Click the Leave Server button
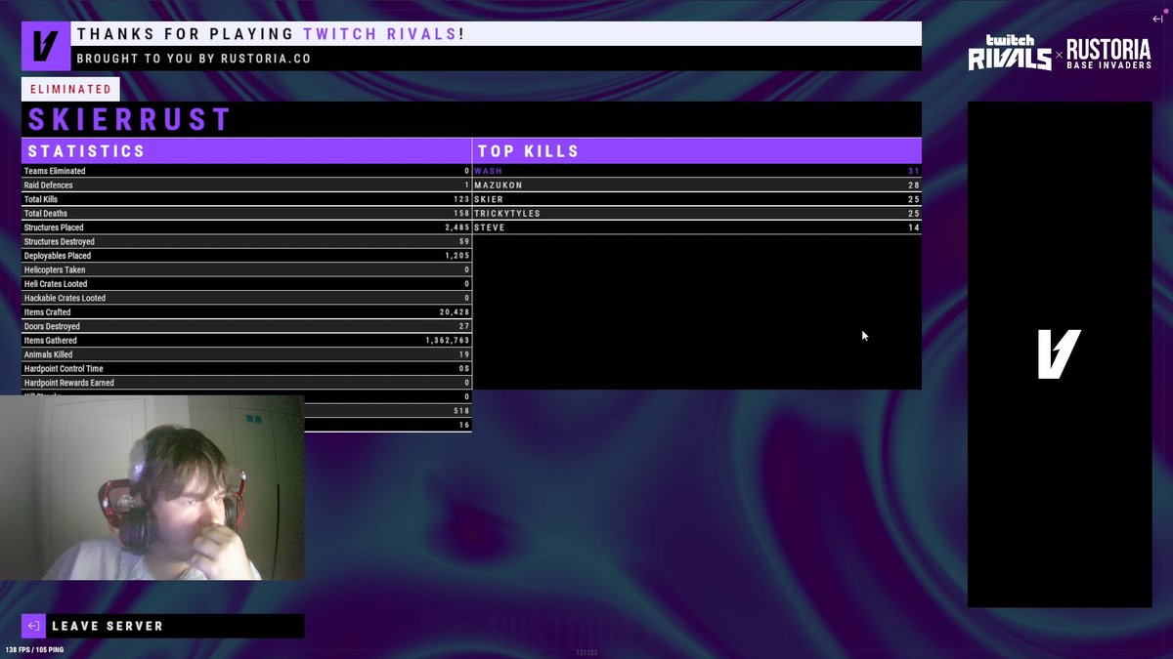 point(162,626)
